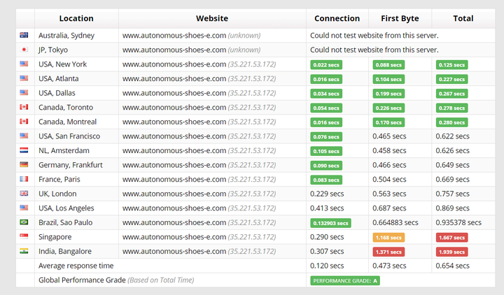The image size is (504, 295).
Task: Click Amsterdam's 0.458 secs first byte value
Action: (389, 150)
